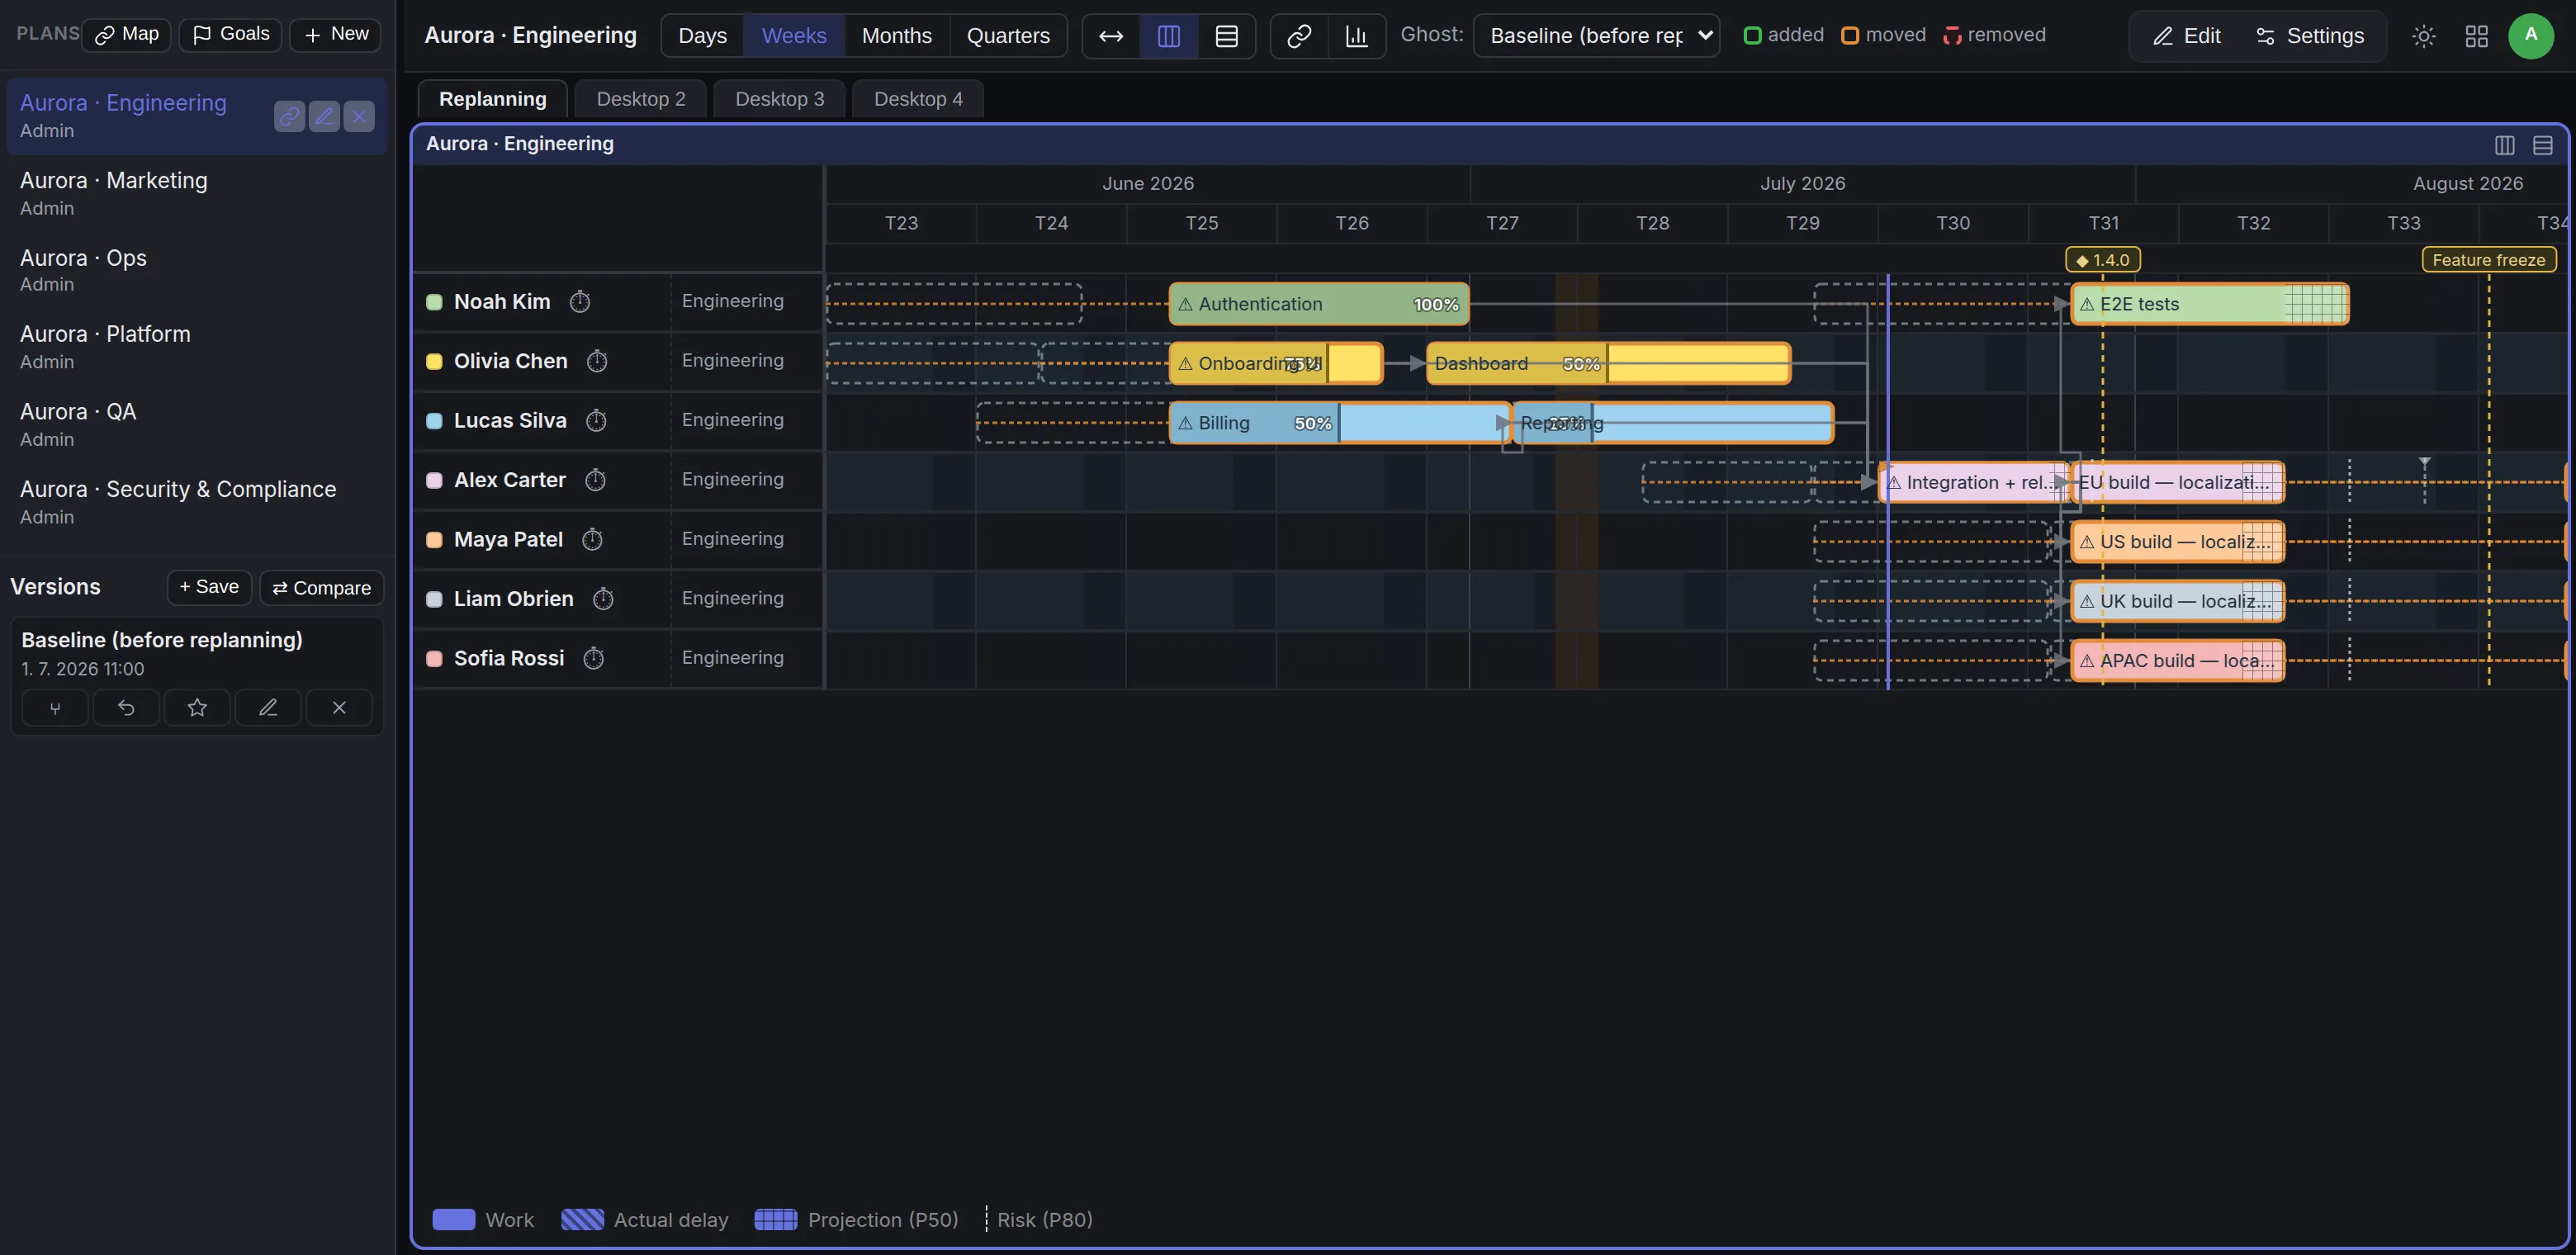This screenshot has height=1255, width=2576.
Task: Select the Aurora · Marketing plan
Action: pyautogui.click(x=197, y=193)
